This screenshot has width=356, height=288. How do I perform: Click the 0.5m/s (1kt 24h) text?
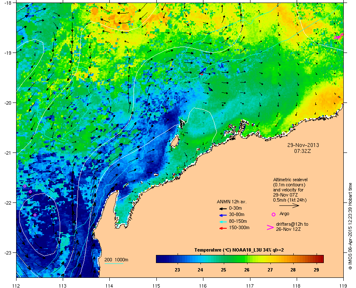(x=290, y=200)
